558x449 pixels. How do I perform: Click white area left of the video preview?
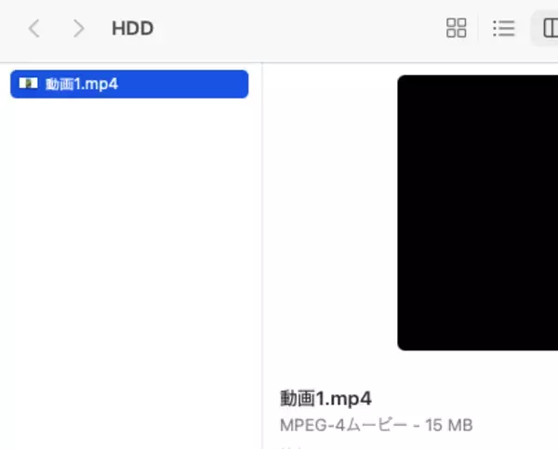pyautogui.click(x=329, y=213)
